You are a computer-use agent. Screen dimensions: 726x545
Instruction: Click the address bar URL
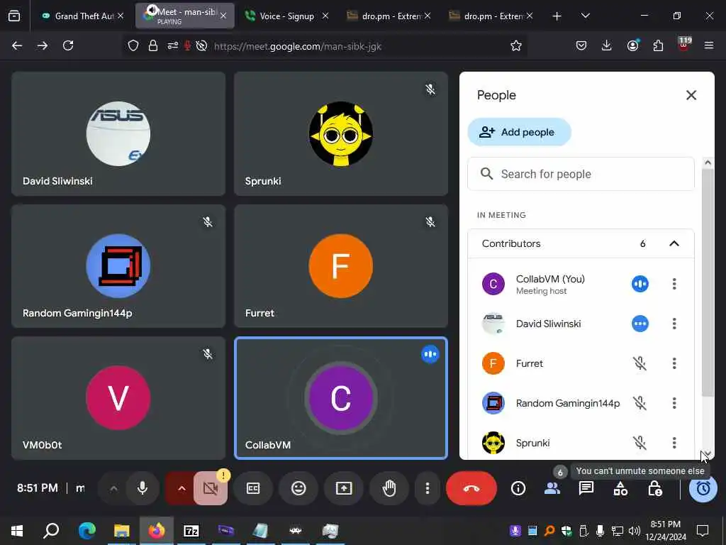pos(298,46)
